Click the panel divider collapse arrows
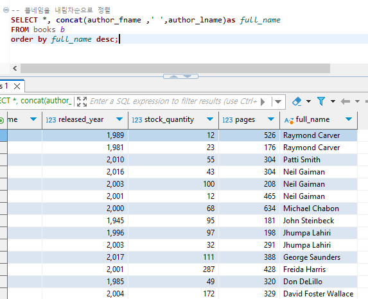368x299 pixels. point(180,76)
